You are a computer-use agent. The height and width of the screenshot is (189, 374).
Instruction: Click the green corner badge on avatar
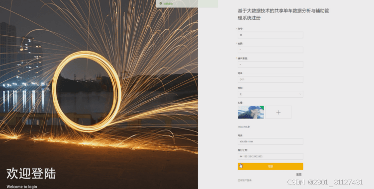click(262, 108)
